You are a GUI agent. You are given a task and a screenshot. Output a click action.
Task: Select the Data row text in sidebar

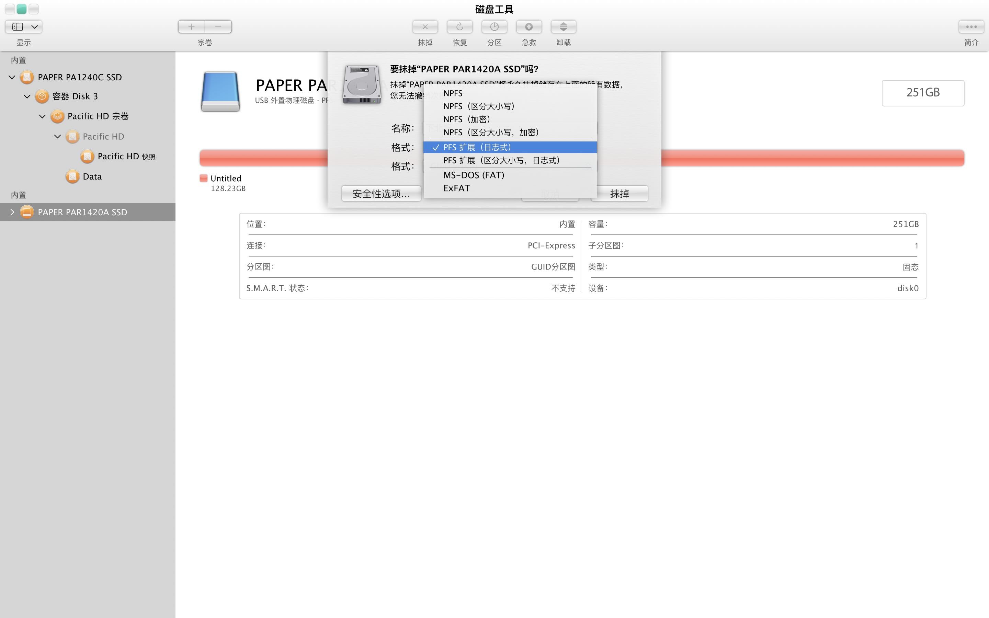coord(92,176)
